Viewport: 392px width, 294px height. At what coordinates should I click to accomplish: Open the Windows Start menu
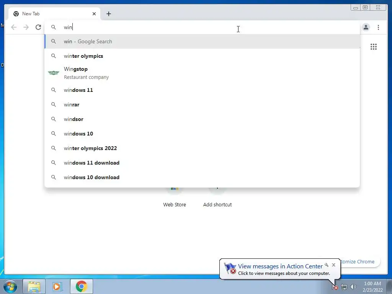point(10,286)
